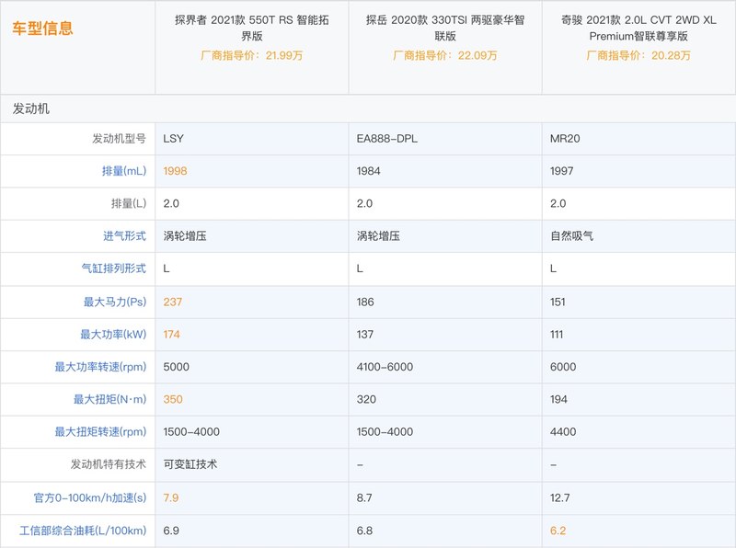Select the 2.0 排量(L) value for 探界者
The image size is (736, 548).
point(171,203)
